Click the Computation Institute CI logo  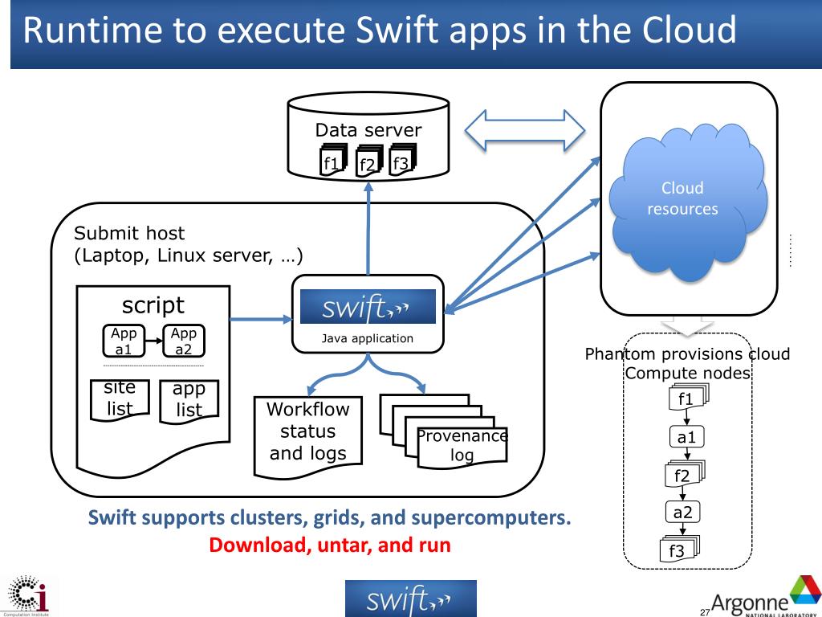[x=27, y=595]
